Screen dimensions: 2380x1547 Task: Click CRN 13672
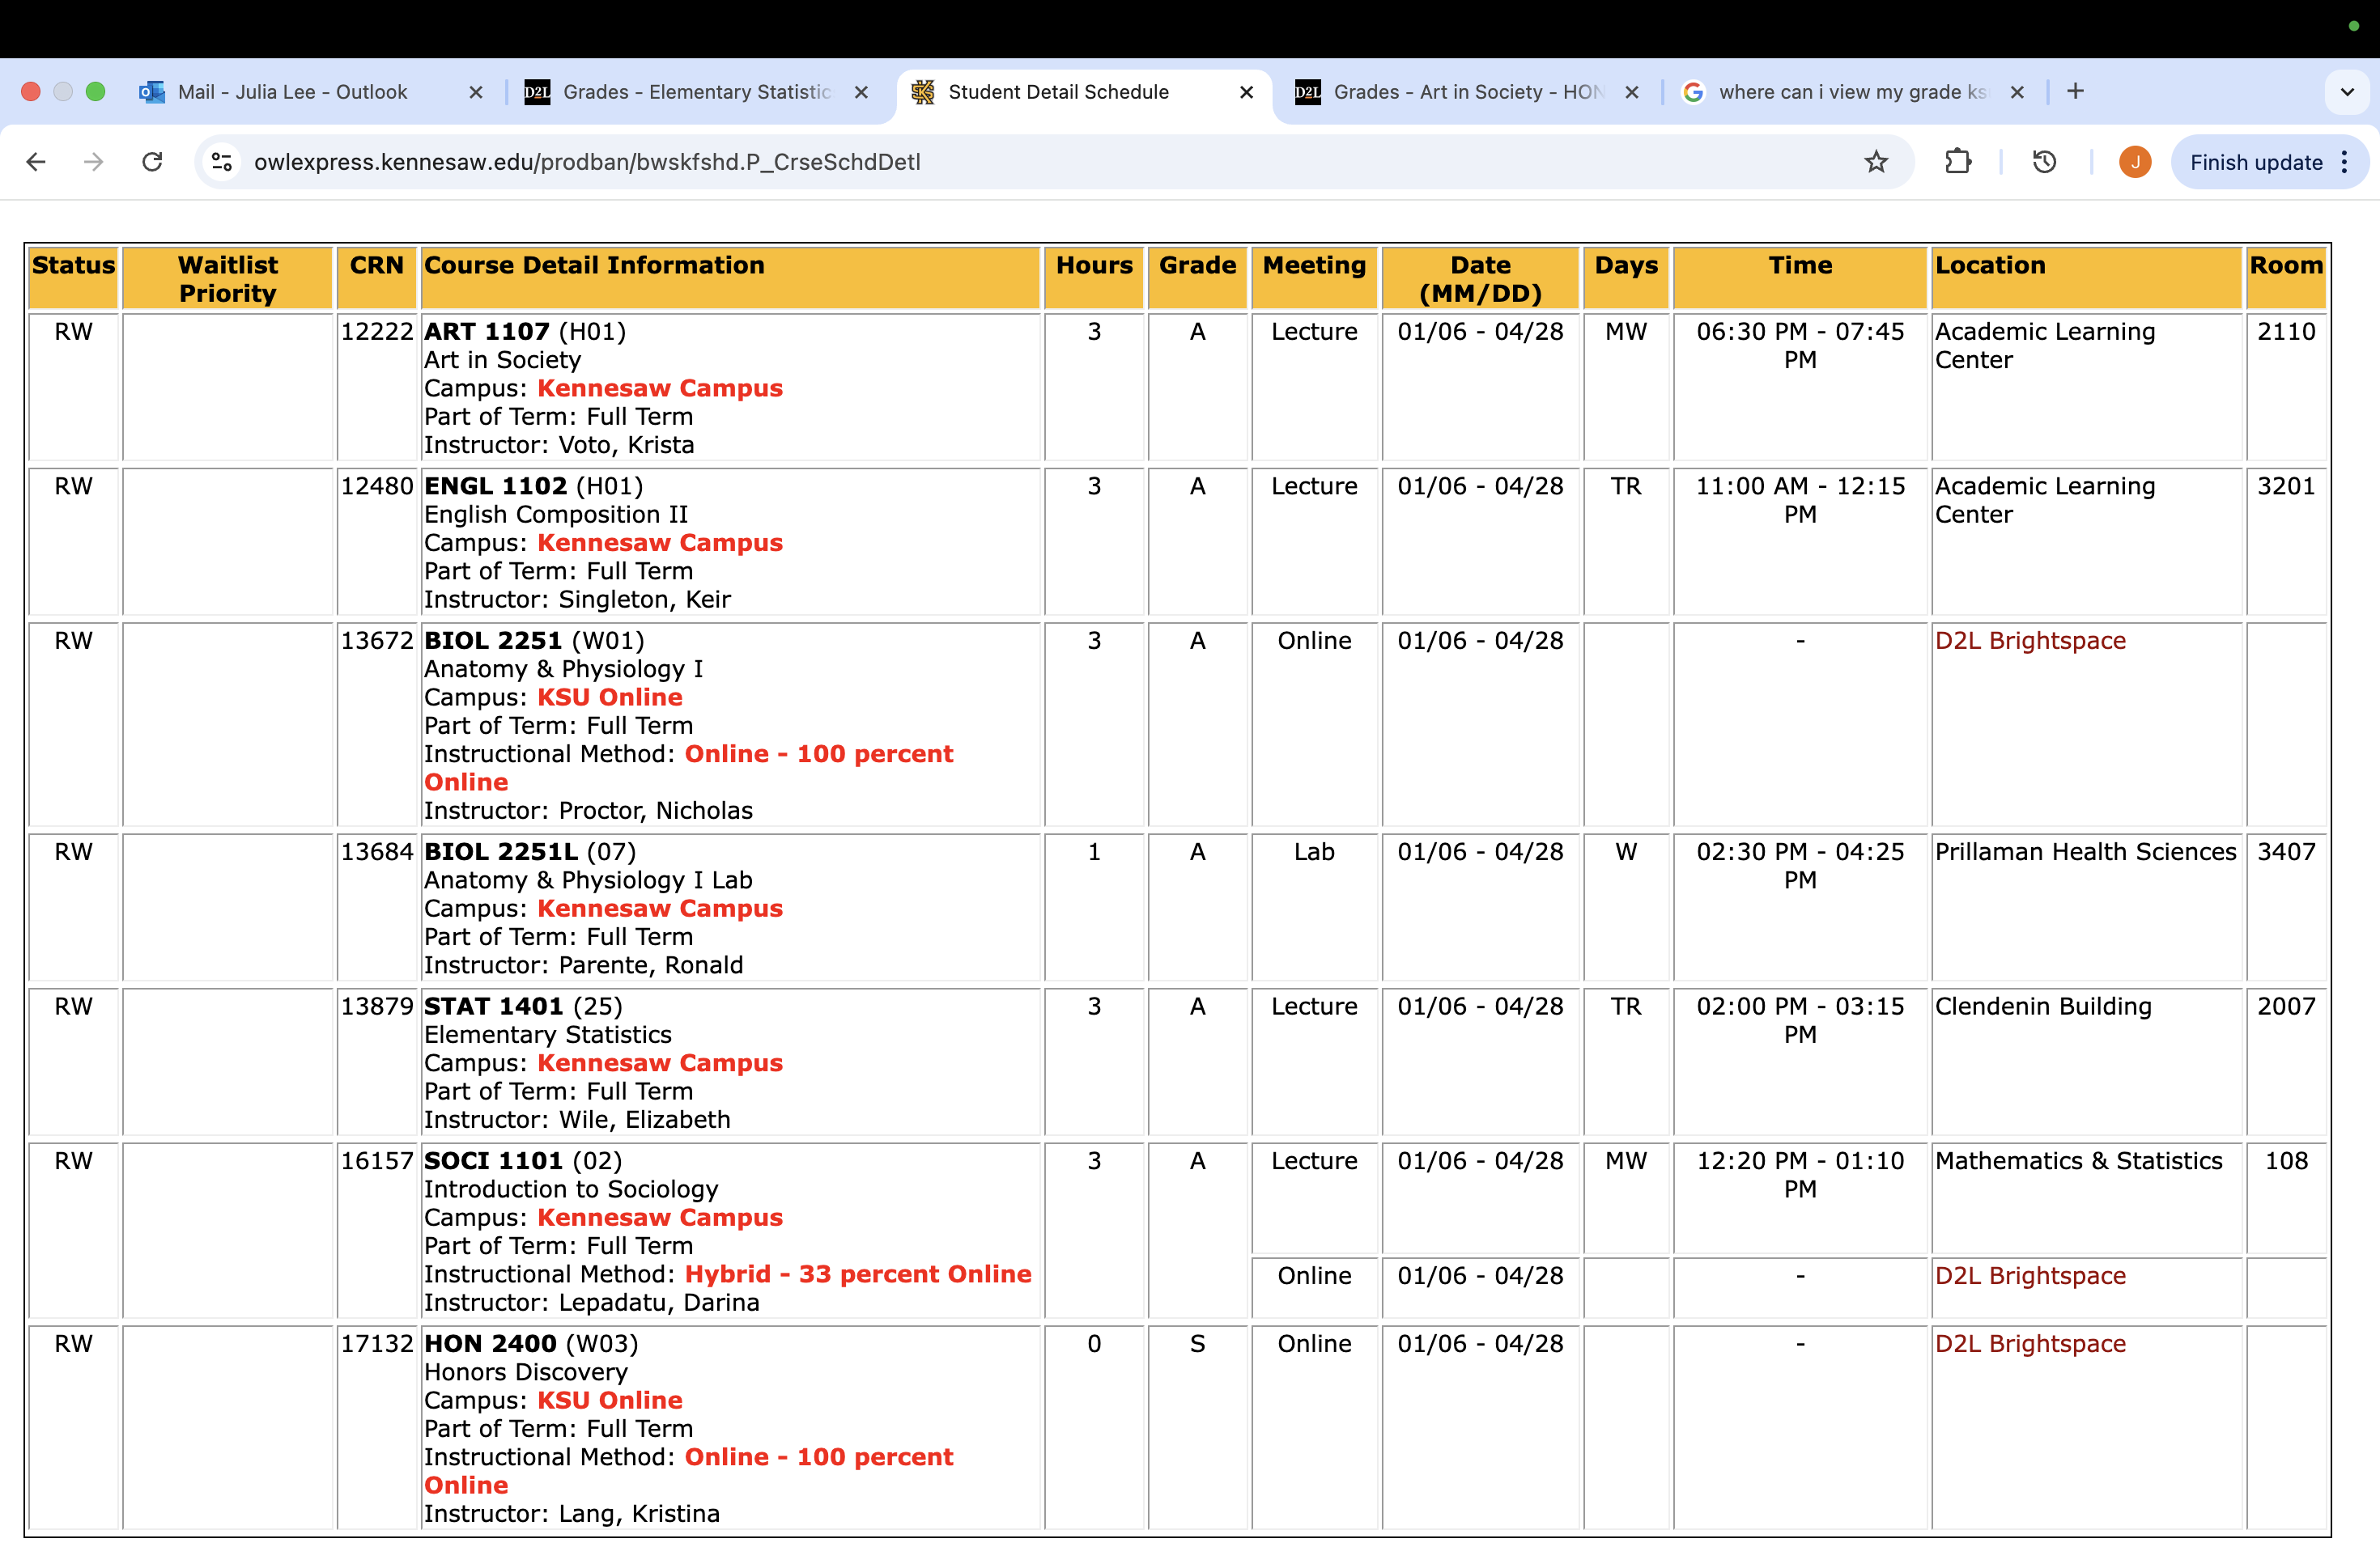pos(377,641)
